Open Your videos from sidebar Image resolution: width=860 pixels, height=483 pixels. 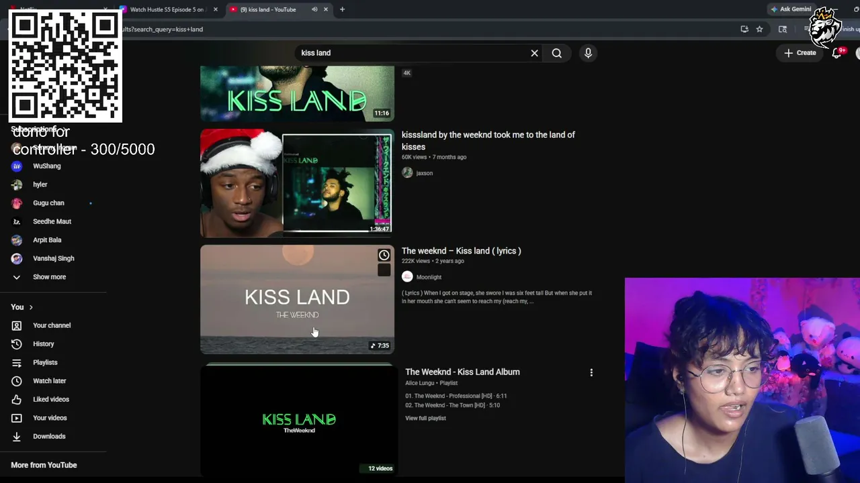(50, 418)
